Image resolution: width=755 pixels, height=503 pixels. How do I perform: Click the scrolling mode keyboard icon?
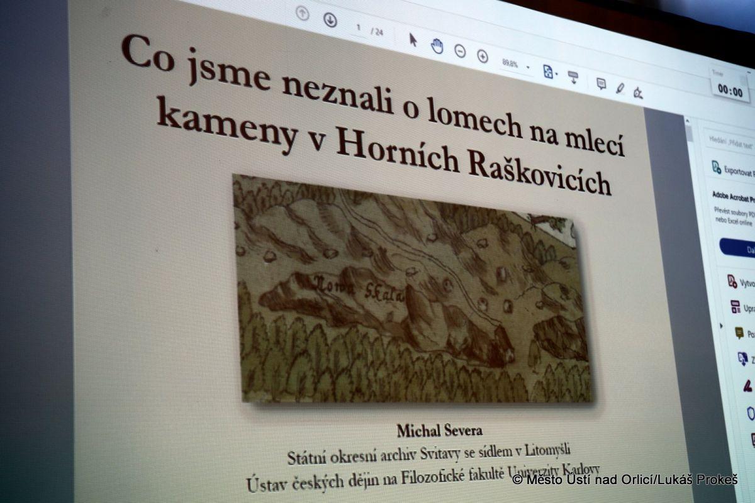click(573, 77)
